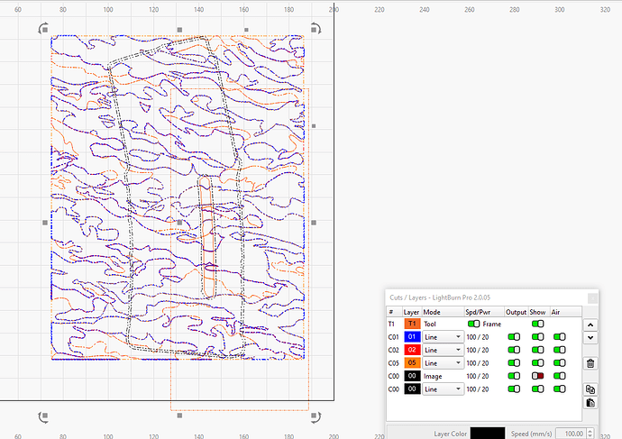The image size is (622, 439).
Task: Click the Air column header
Action: point(566,312)
